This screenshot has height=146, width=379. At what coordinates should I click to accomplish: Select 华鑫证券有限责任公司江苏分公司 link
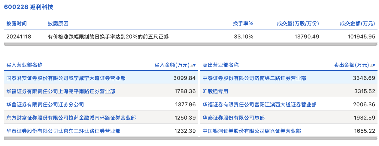45,105
